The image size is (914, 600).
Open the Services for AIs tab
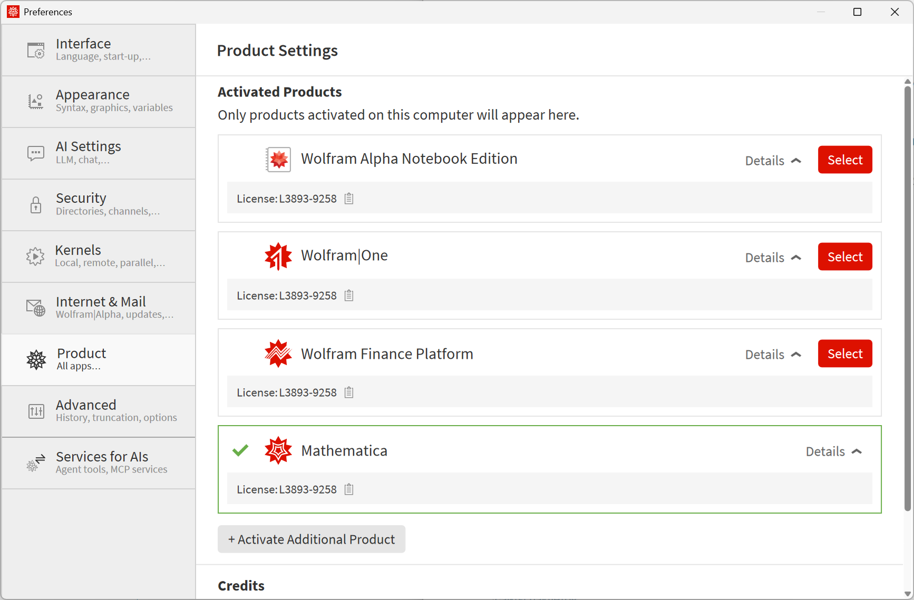99,463
